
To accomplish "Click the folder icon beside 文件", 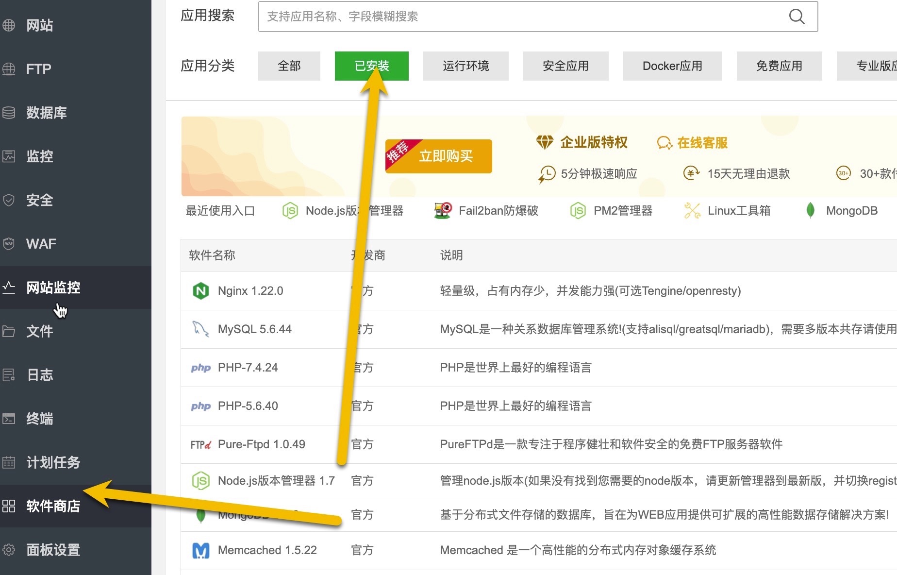I will (9, 331).
